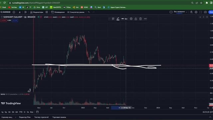Image resolution: width=213 pixels, height=120 pixels.
Task: Open the Д timeframe selector
Action: 20,12
